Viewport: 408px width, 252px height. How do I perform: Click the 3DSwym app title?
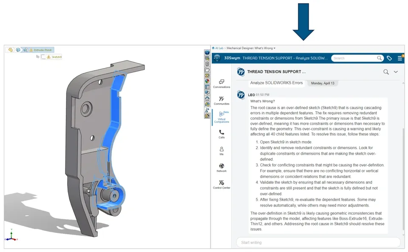tap(232, 58)
